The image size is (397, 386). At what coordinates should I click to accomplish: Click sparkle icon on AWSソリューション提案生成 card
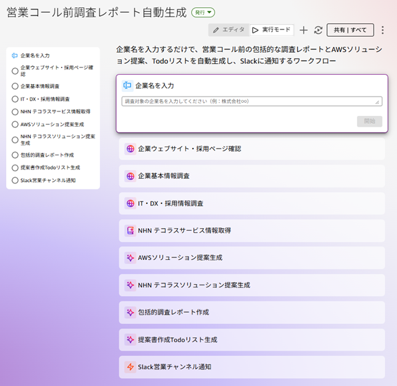130,258
